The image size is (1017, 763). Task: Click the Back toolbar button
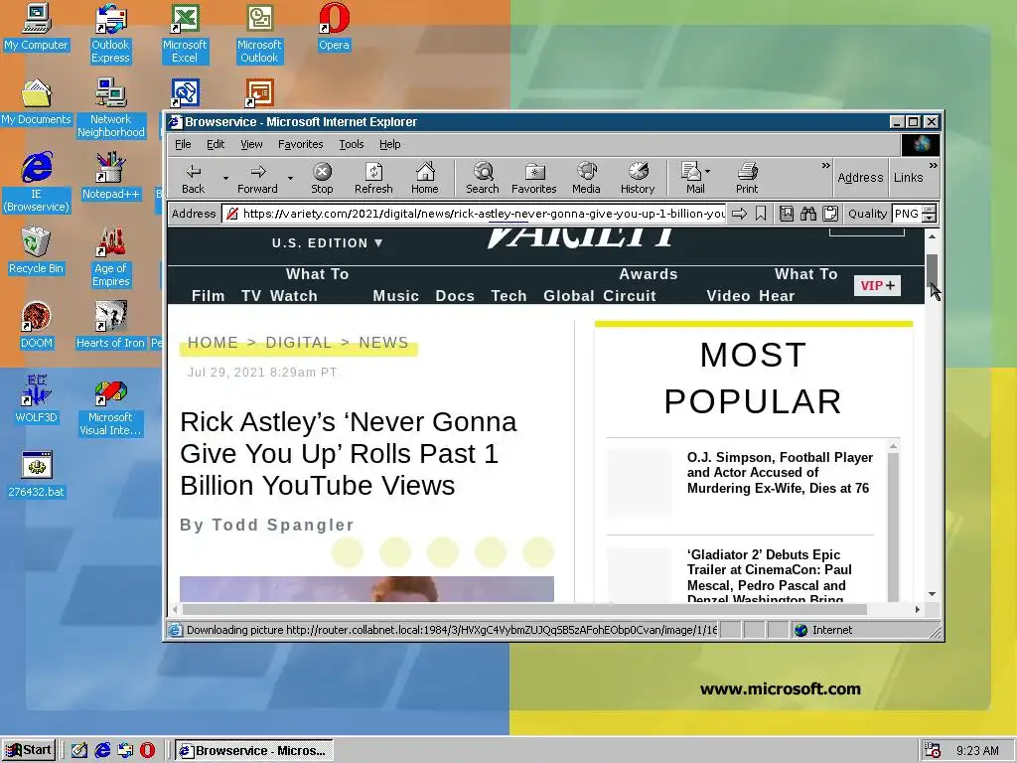pos(194,179)
